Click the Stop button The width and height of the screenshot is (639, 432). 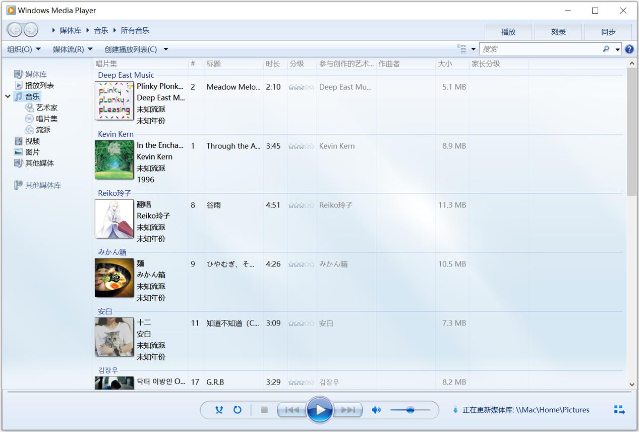(264, 410)
